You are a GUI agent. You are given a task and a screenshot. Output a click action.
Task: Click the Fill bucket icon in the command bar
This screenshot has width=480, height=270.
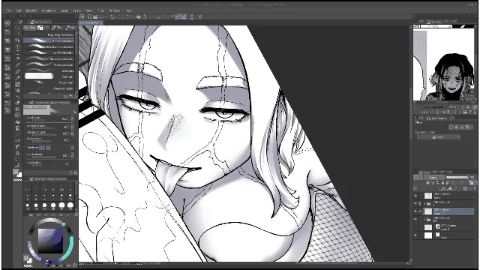click(x=138, y=16)
